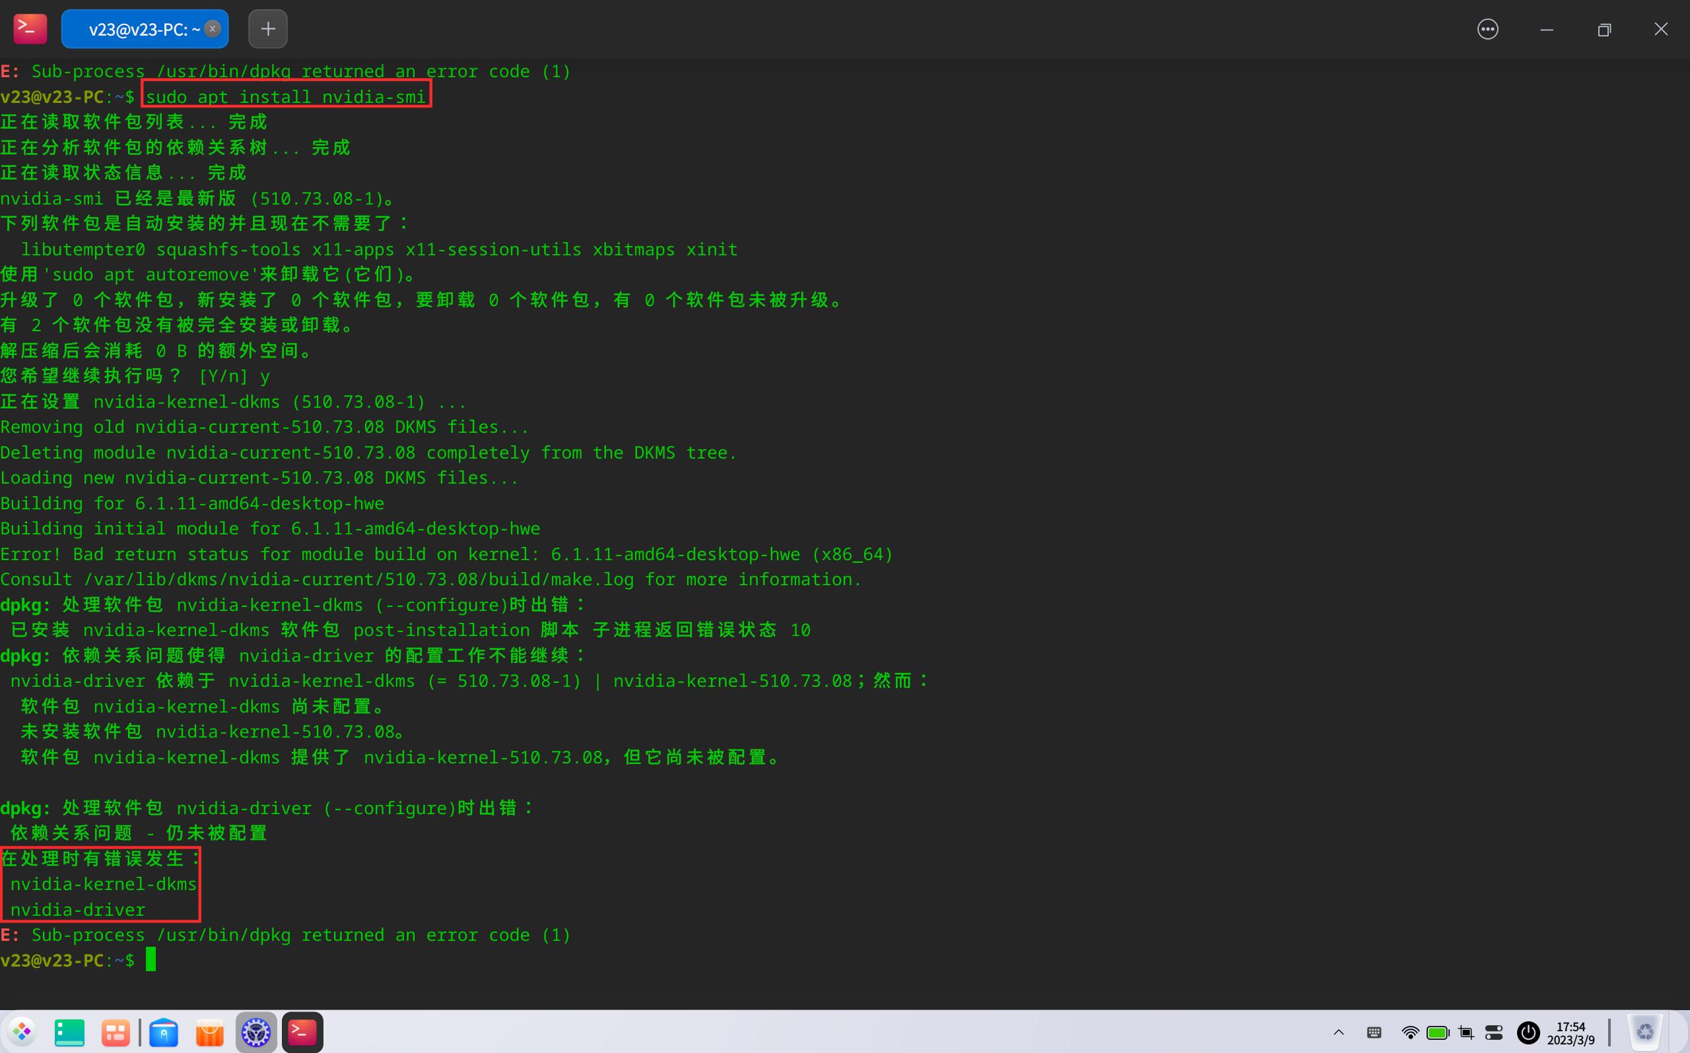The width and height of the screenshot is (1690, 1053).
Task: Open the Launcher icon in the dock
Action: (22, 1032)
